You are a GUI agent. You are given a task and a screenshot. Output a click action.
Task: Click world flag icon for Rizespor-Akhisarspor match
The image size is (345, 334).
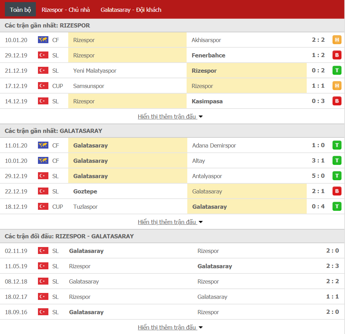pos(43,40)
